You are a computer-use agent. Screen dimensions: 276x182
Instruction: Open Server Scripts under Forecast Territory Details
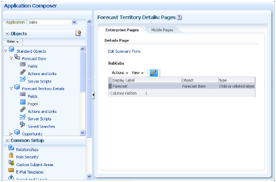(39, 119)
